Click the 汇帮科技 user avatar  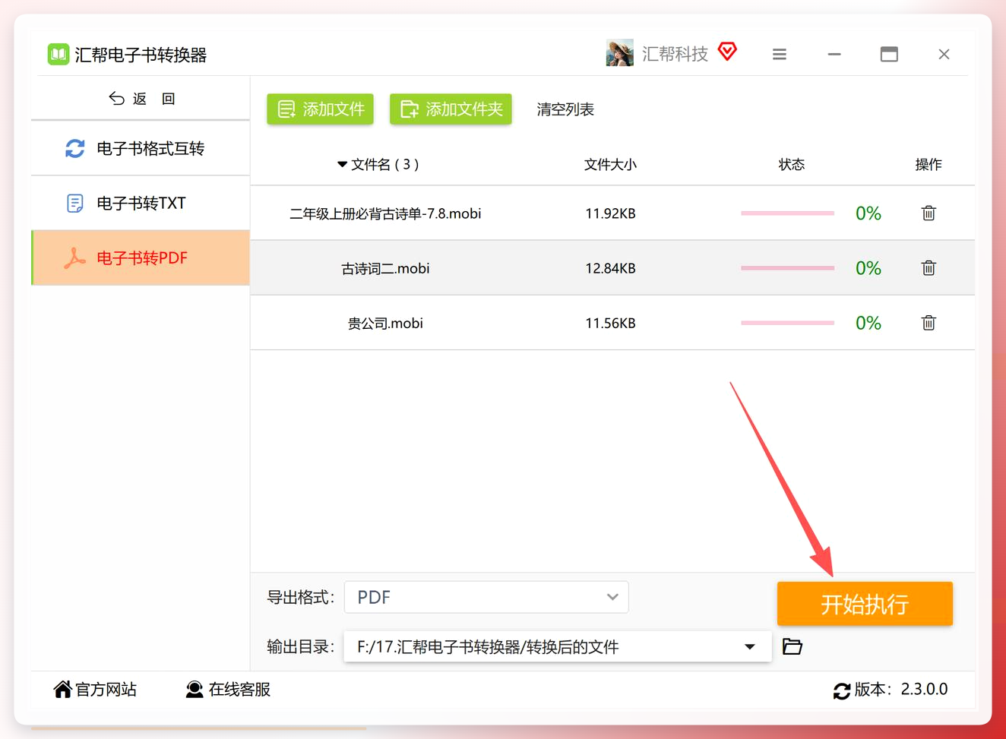619,53
